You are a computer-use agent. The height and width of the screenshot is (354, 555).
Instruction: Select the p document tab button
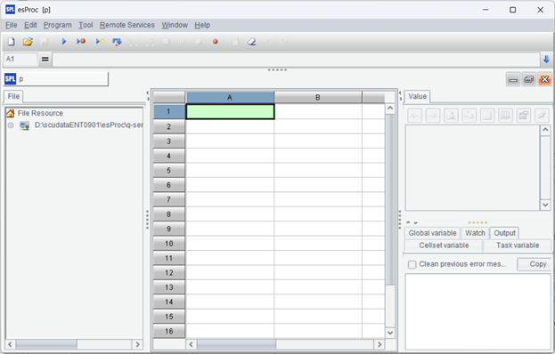pos(56,79)
